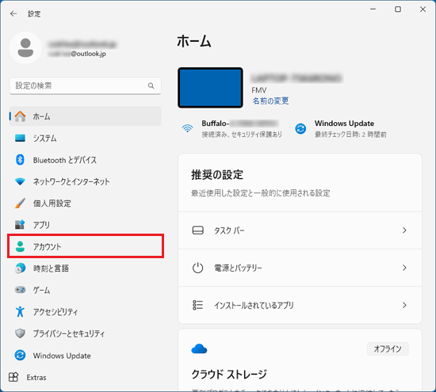This screenshot has width=436, height=392.
Task: Open 電源とバッテリー recommended setting
Action: pos(300,268)
